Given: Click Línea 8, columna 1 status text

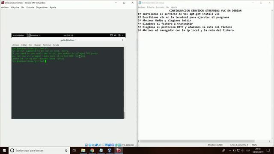Looking at the screenshot, I should tap(239, 145).
